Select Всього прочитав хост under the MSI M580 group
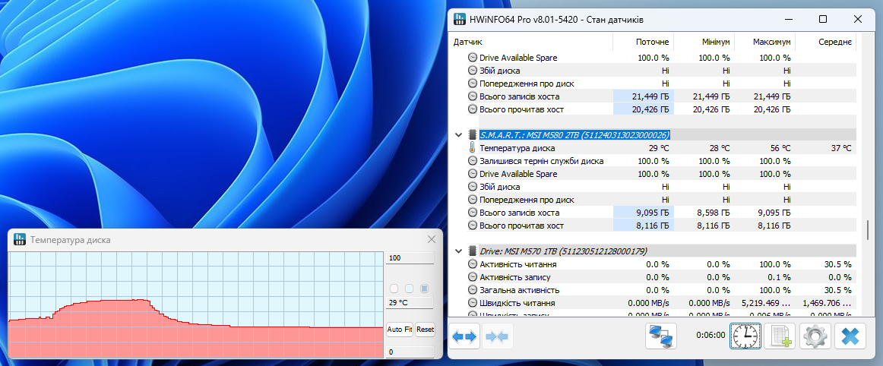The height and width of the screenshot is (366, 883). 521,226
